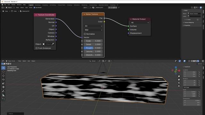The width and height of the screenshot is (205, 115).
Task: Select the Transform tool in viewport toolbar
Action: coord(4,87)
